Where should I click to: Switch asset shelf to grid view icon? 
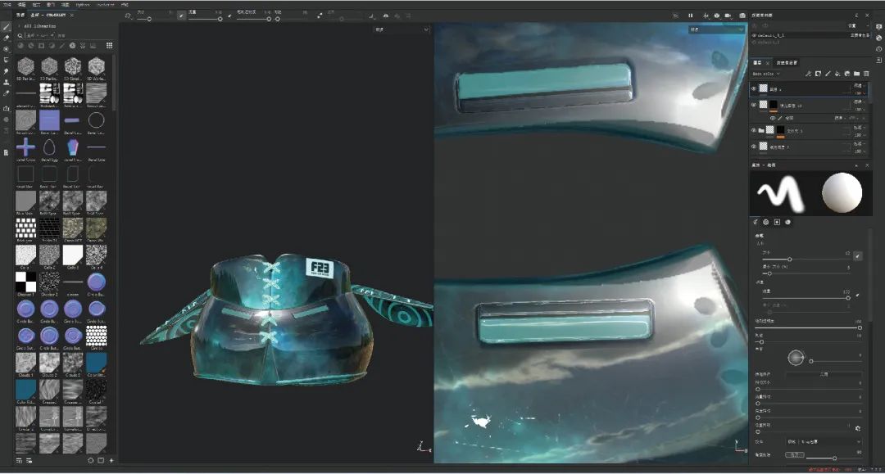110,46
